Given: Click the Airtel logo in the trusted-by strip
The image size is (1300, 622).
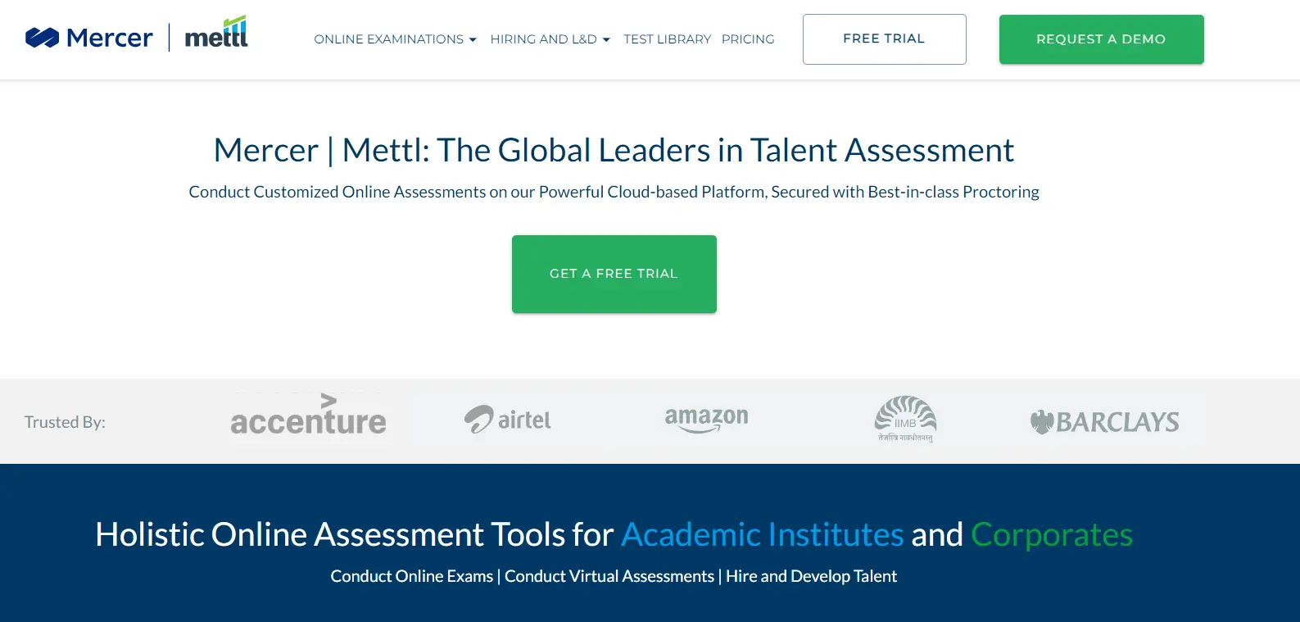Looking at the screenshot, I should tap(507, 420).
